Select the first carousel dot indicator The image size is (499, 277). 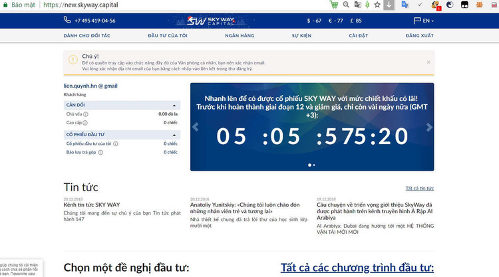[309, 165]
